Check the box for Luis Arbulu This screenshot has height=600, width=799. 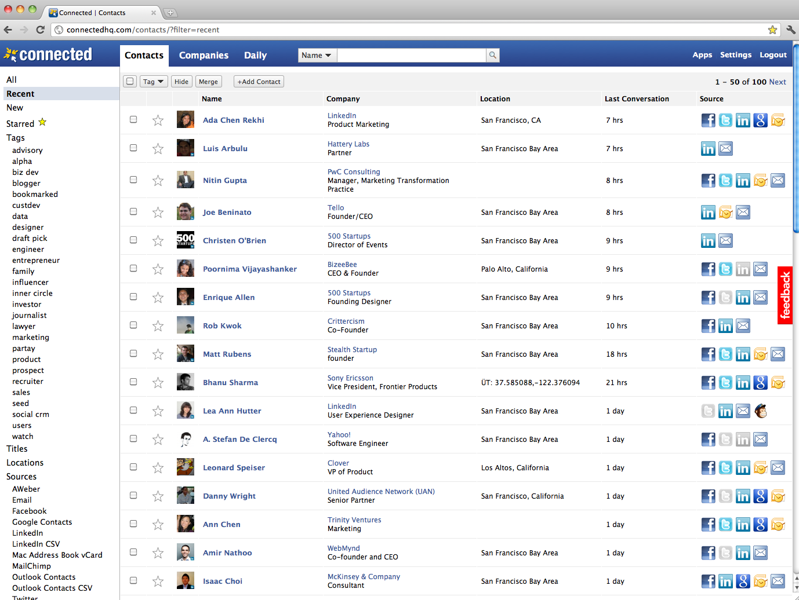point(133,148)
